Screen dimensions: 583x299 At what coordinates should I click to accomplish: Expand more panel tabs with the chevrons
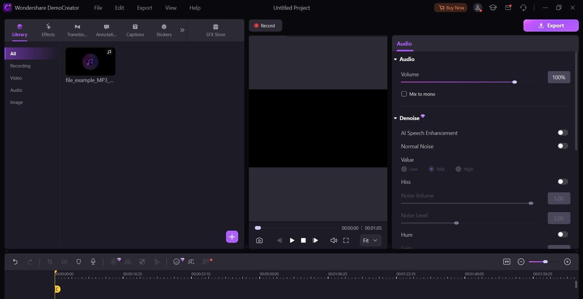(x=182, y=30)
